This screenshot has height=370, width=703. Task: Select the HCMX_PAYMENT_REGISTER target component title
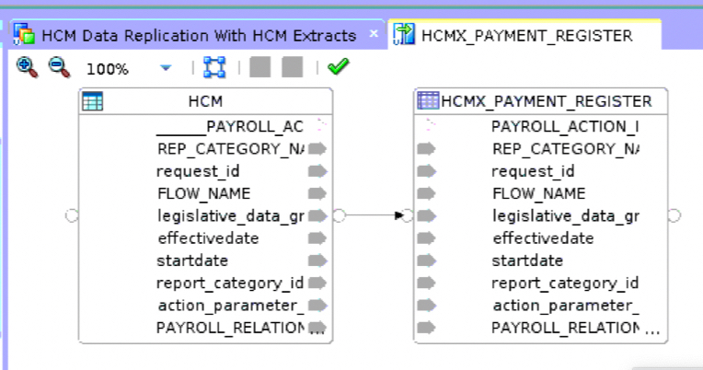(546, 101)
